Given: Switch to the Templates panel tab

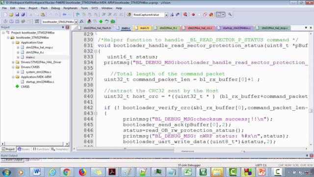Looking at the screenshot, I should click(x=60, y=149).
